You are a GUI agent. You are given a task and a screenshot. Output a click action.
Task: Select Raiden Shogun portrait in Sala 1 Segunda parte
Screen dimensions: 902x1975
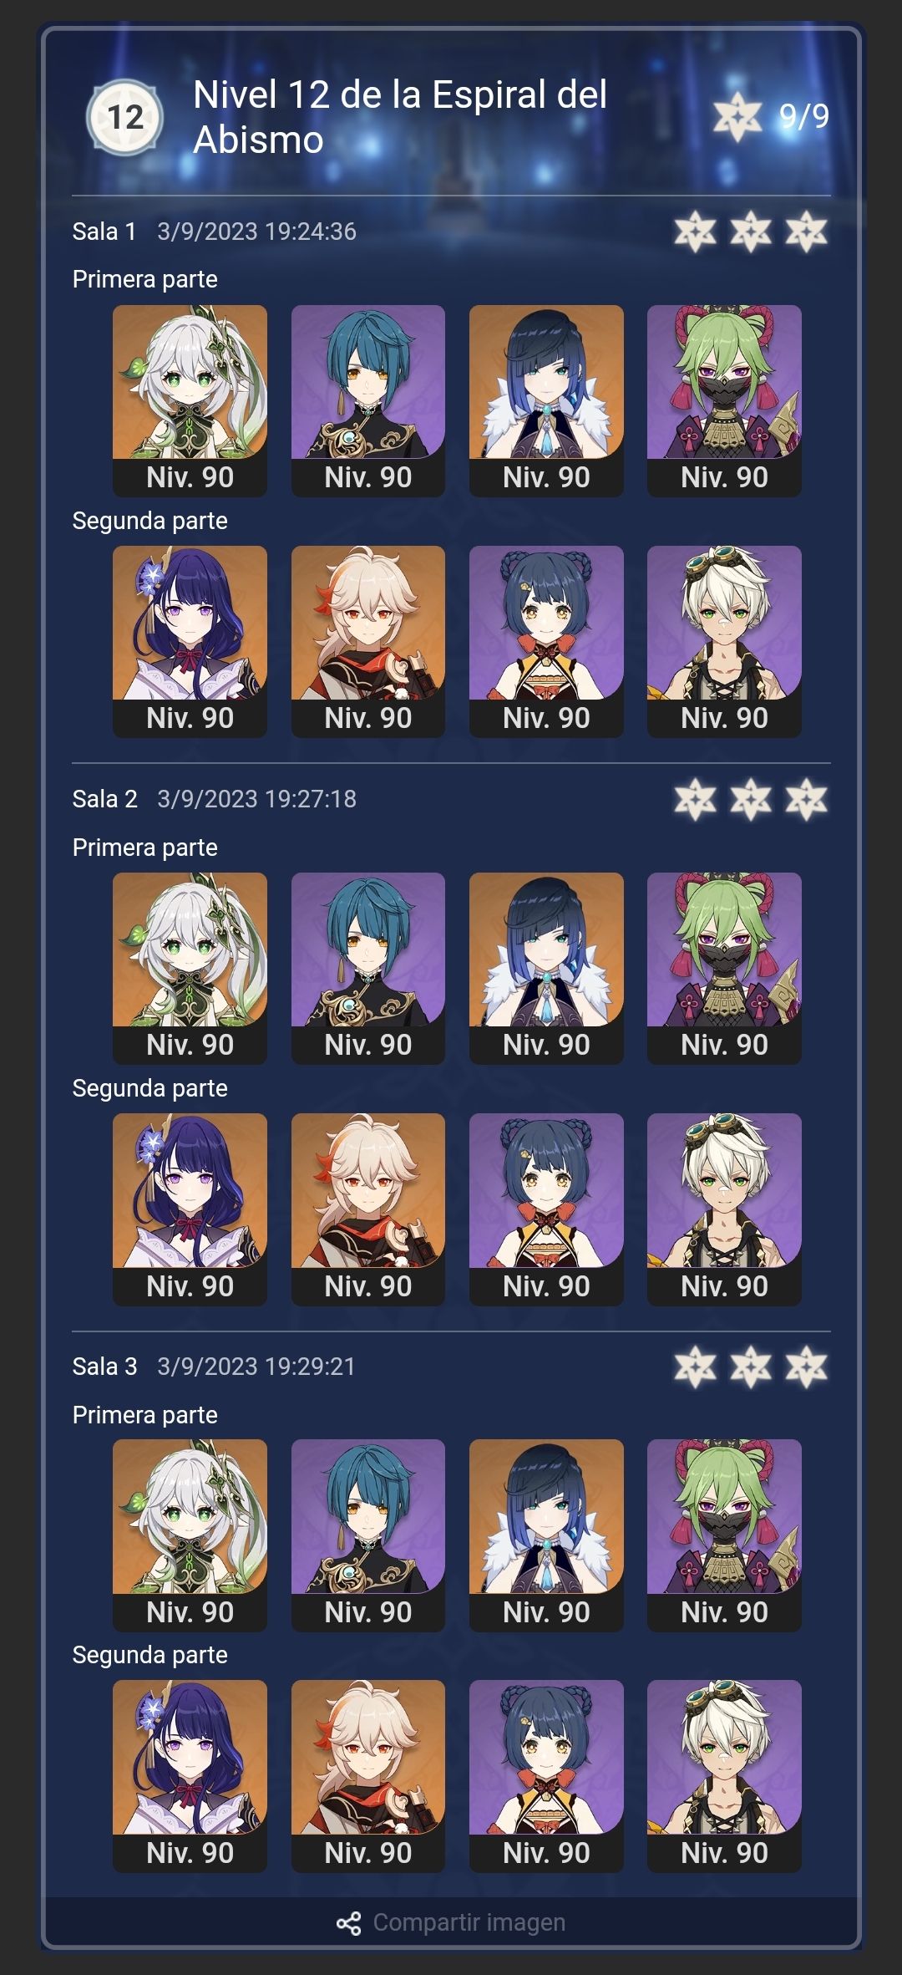(x=190, y=642)
